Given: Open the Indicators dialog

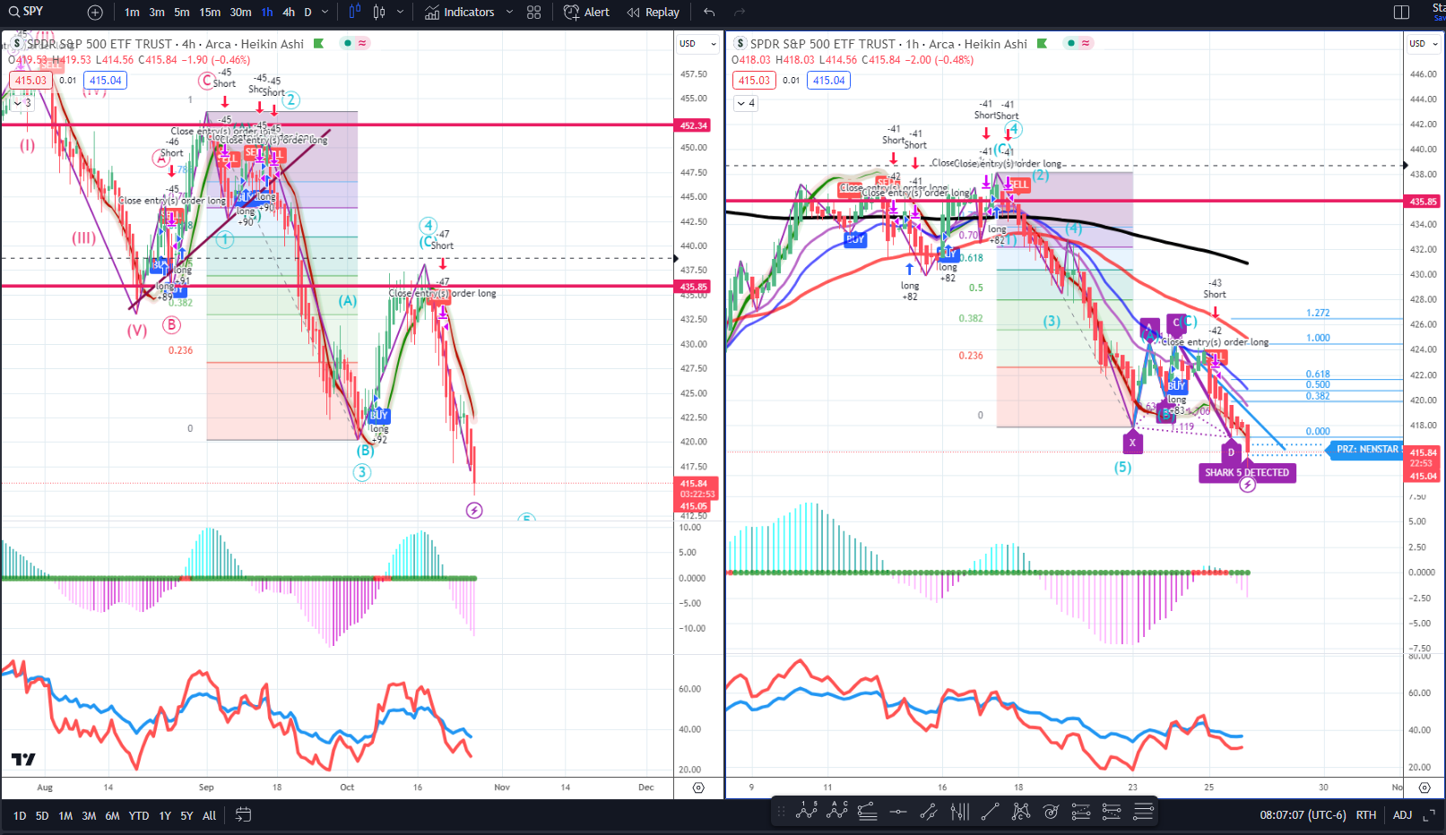Looking at the screenshot, I should (x=459, y=13).
